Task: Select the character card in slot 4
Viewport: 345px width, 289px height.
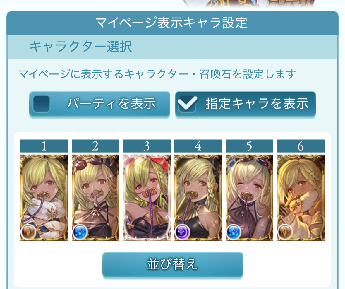Action: point(198,198)
